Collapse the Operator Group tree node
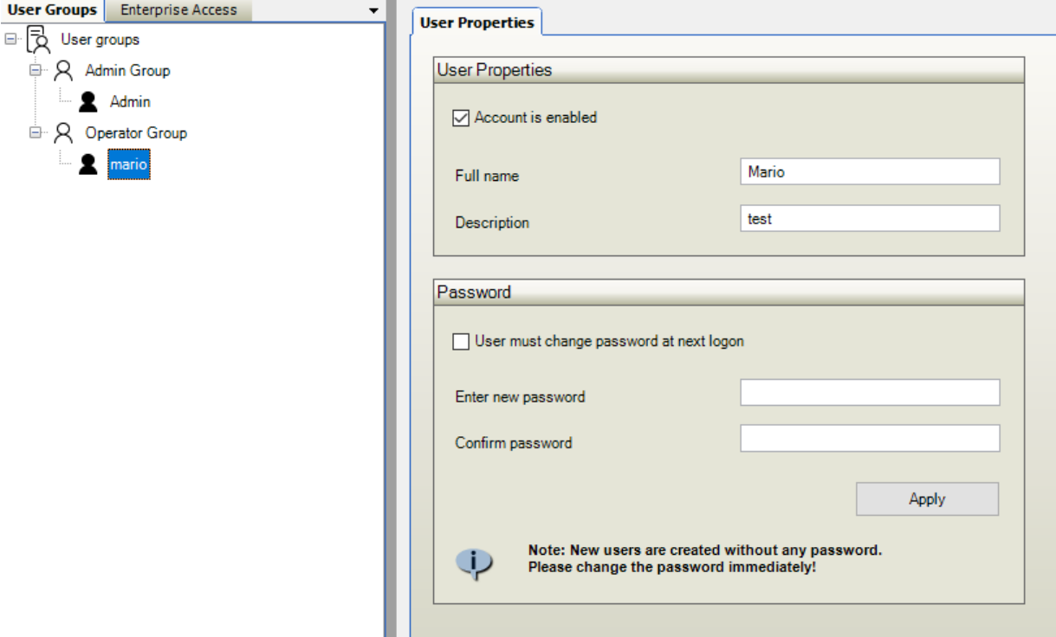1056x637 pixels. tap(36, 133)
